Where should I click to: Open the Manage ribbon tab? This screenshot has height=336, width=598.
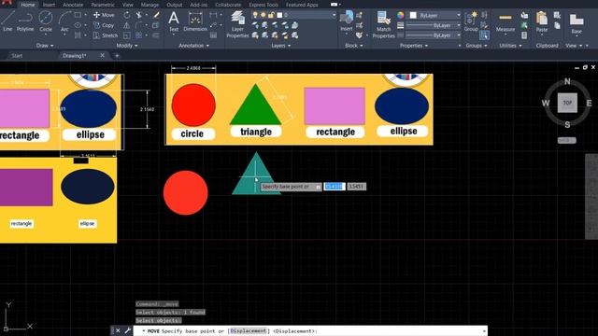click(x=149, y=5)
